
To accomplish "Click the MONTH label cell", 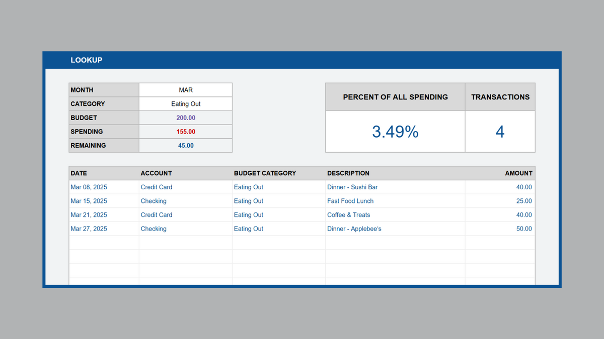I will click(x=104, y=90).
